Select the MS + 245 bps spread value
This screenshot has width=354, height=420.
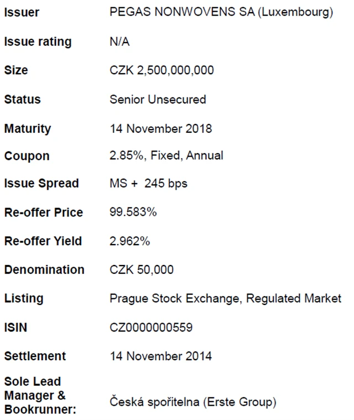coord(148,184)
